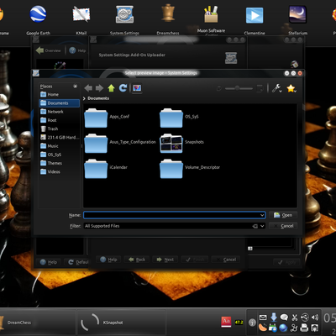Click the Open button
The height and width of the screenshot is (336, 336).
coord(283,215)
